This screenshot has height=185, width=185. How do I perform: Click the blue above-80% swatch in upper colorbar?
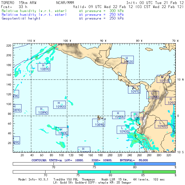155,164
